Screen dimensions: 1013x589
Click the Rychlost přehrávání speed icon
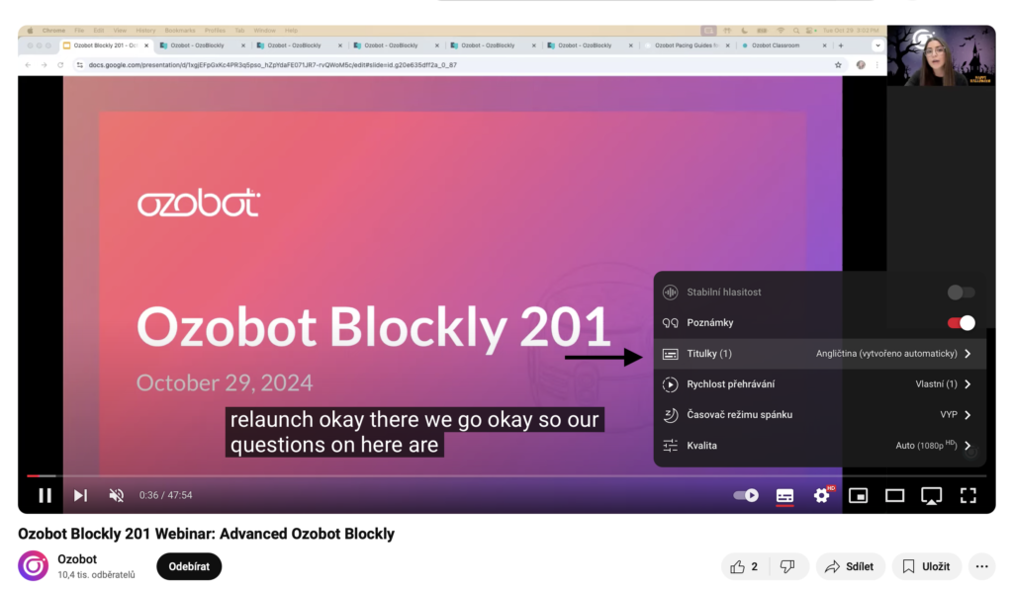coord(671,384)
